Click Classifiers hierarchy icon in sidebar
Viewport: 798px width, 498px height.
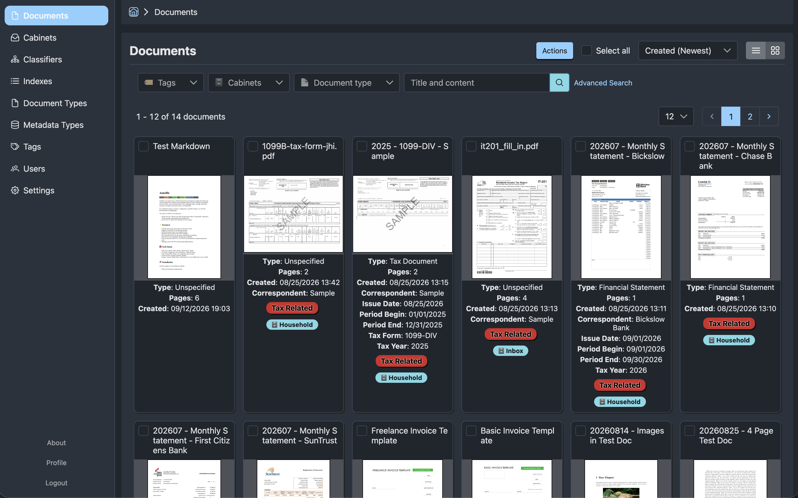pos(15,59)
